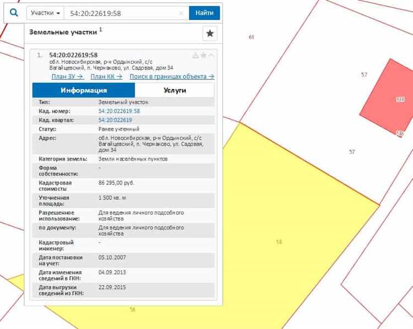413x329 pixels.
Task: Switch to the Услуги tab
Action: 175,90
